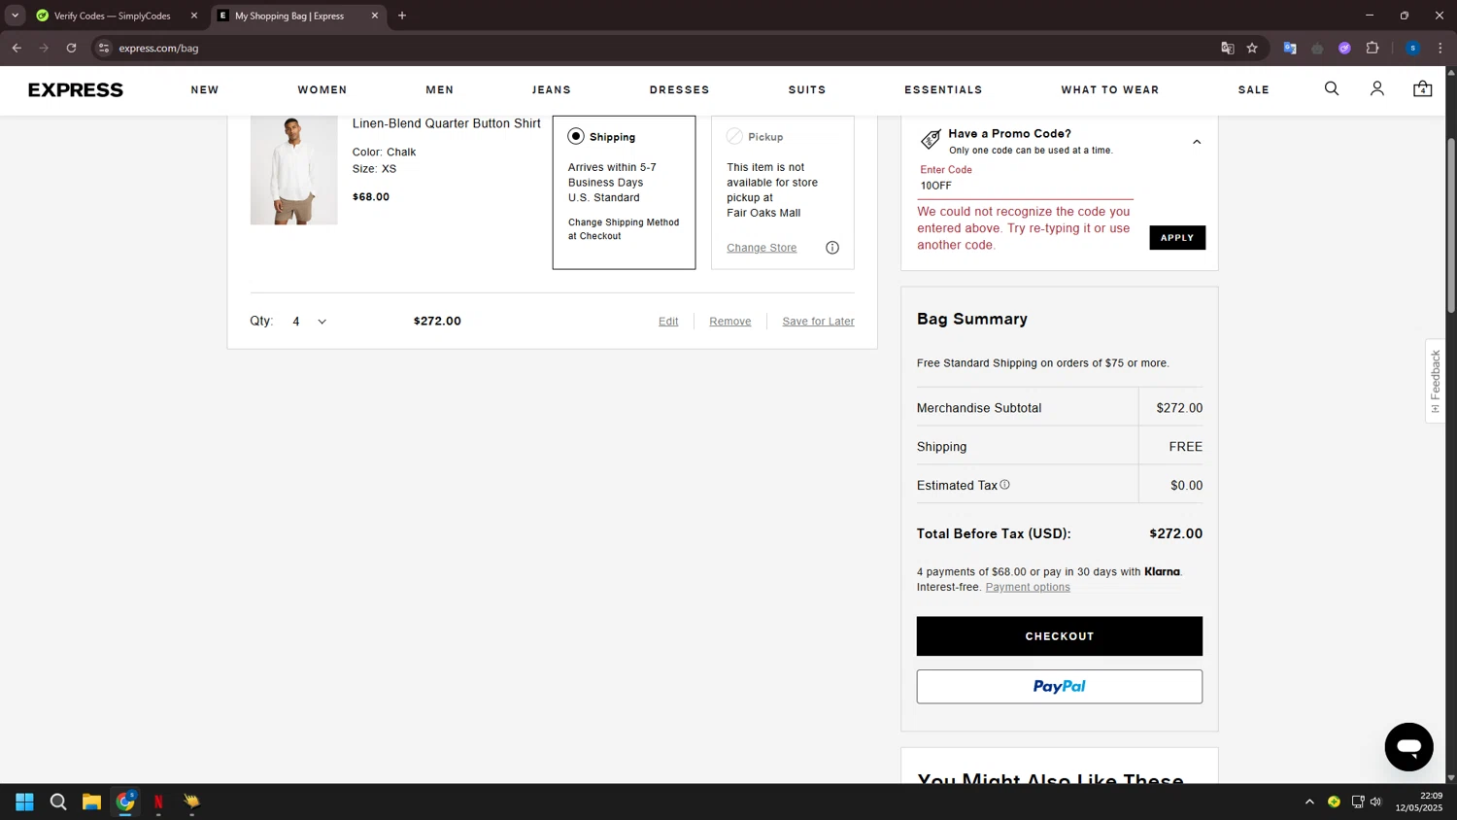View site information icon in address bar
This screenshot has height=820, width=1457.
click(x=104, y=48)
